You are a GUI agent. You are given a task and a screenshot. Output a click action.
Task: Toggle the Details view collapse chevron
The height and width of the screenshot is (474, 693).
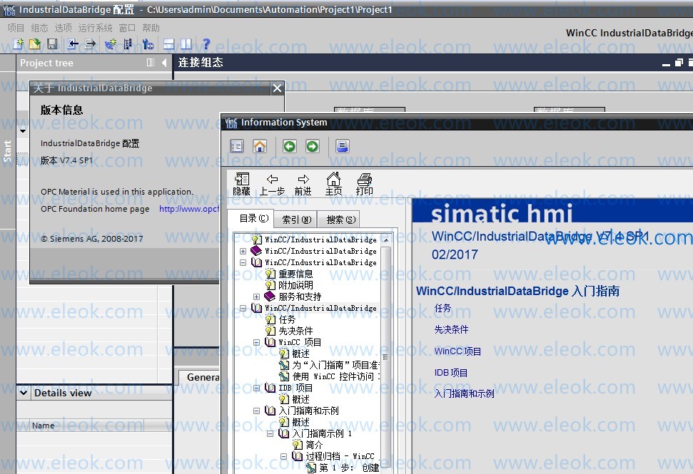pos(24,392)
